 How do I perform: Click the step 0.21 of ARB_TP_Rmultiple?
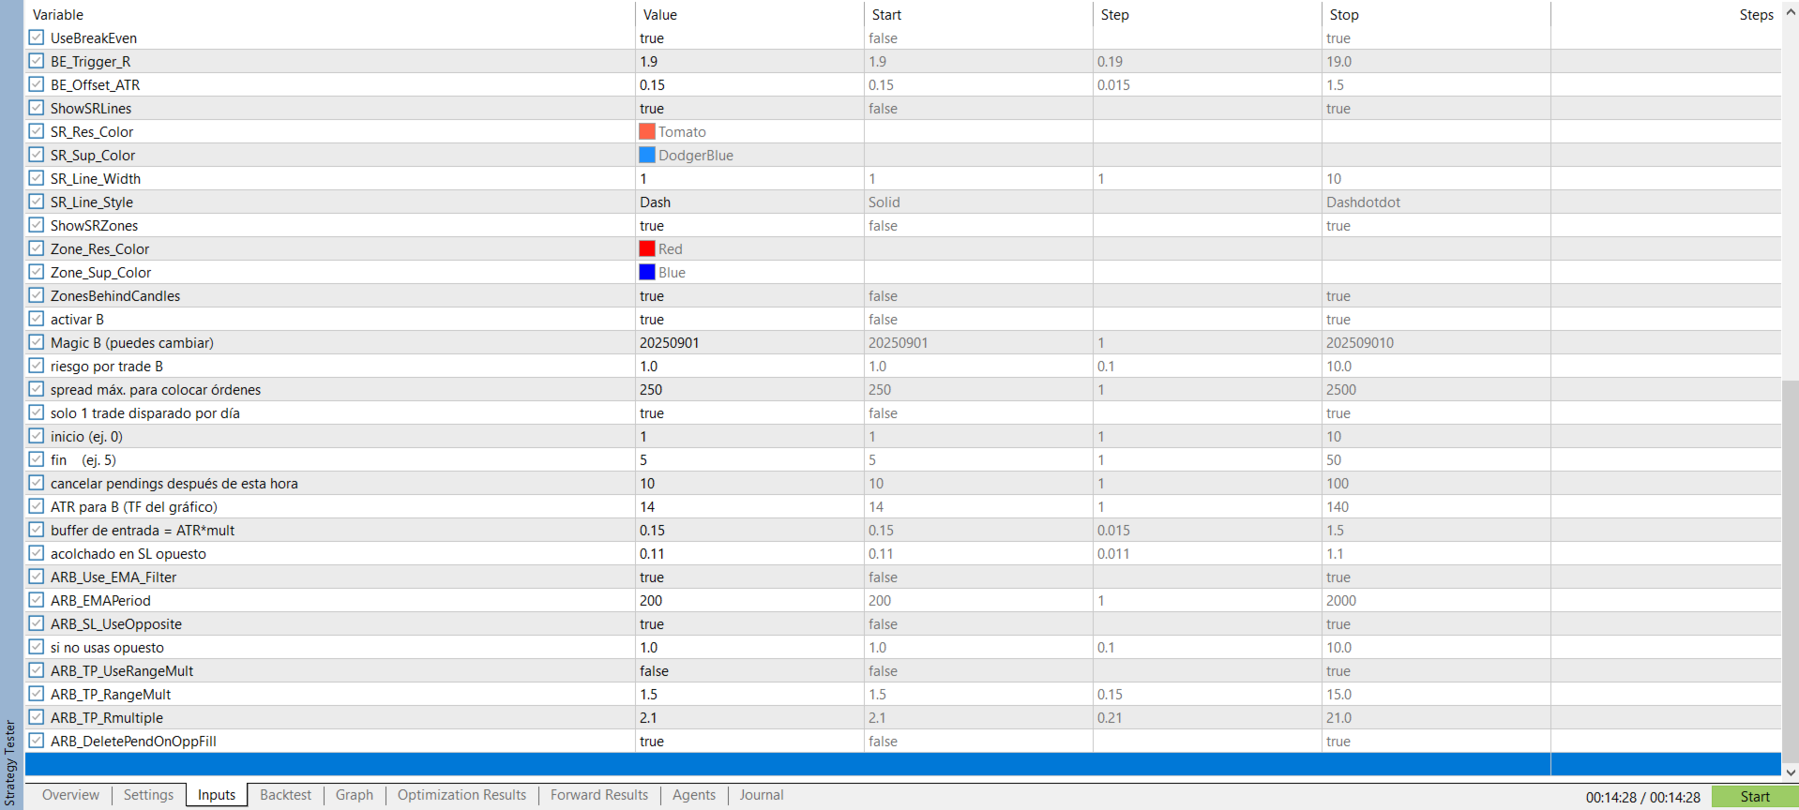[1110, 717]
